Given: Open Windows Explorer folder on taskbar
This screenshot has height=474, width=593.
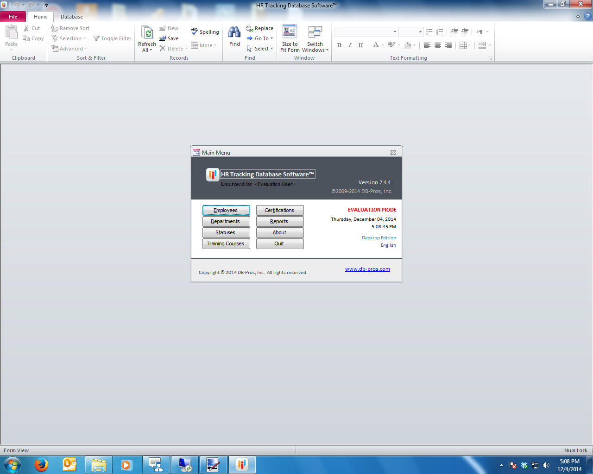Looking at the screenshot, I should tap(98, 465).
